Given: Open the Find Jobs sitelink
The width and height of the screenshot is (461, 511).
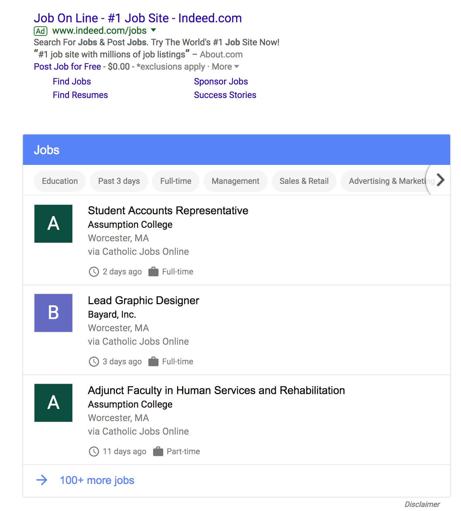Looking at the screenshot, I should pyautogui.click(x=71, y=81).
